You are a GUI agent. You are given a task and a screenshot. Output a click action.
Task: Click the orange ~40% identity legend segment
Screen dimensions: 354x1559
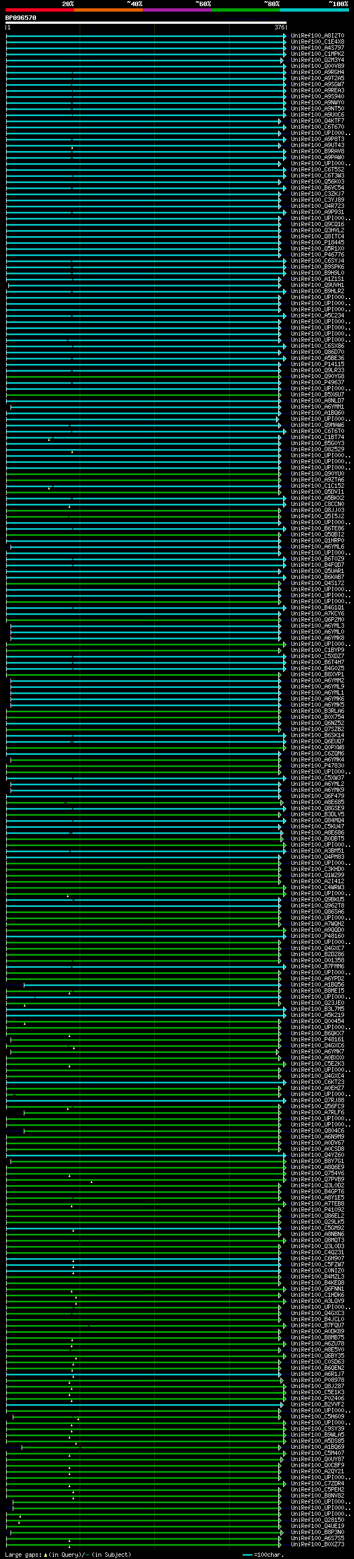pos(108,10)
